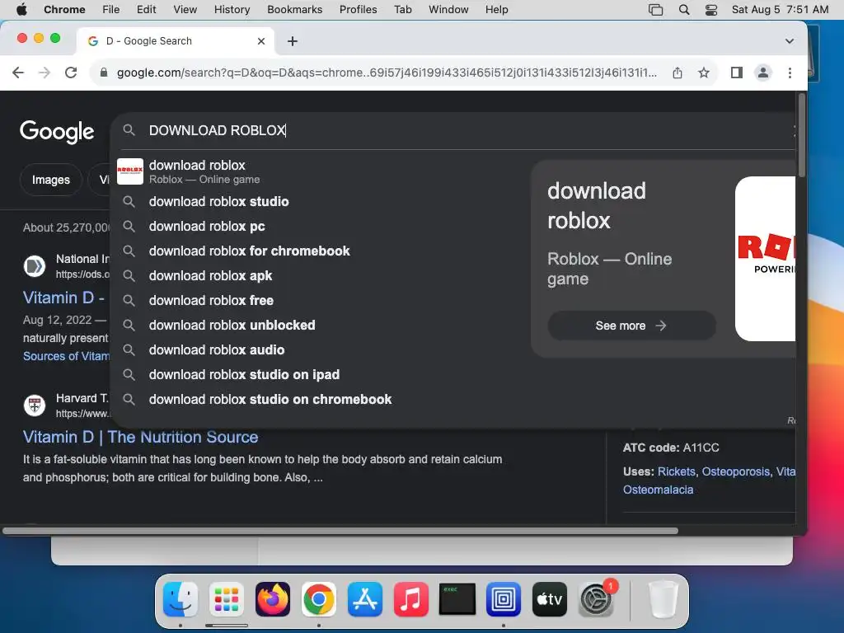
Task: Open the Terminal exec icon in dock
Action: pyautogui.click(x=457, y=598)
